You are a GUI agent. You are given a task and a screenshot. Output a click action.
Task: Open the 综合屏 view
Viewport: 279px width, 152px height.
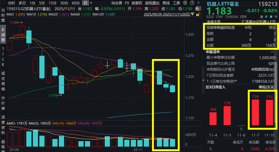[117, 3]
